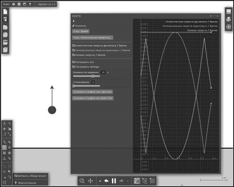Open the X-ось: Время dropdown
The image size is (234, 187).
tap(81, 31)
